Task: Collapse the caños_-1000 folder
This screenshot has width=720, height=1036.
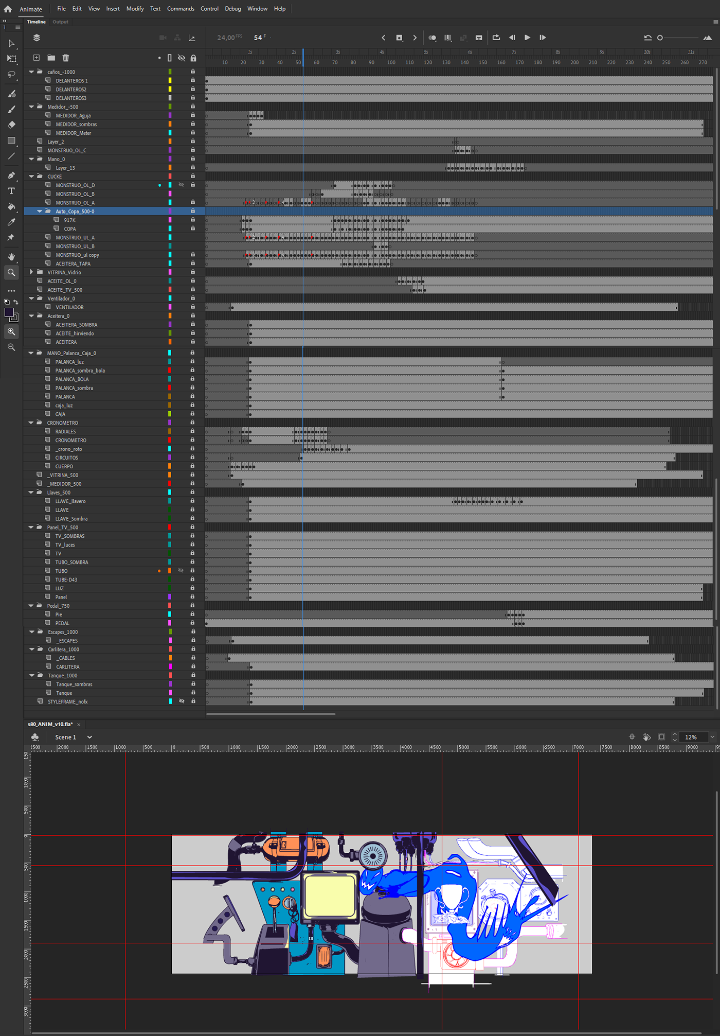Action: tap(31, 72)
